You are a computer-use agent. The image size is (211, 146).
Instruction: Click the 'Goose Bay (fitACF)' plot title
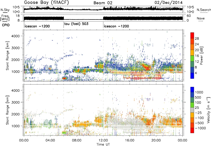click(46, 3)
